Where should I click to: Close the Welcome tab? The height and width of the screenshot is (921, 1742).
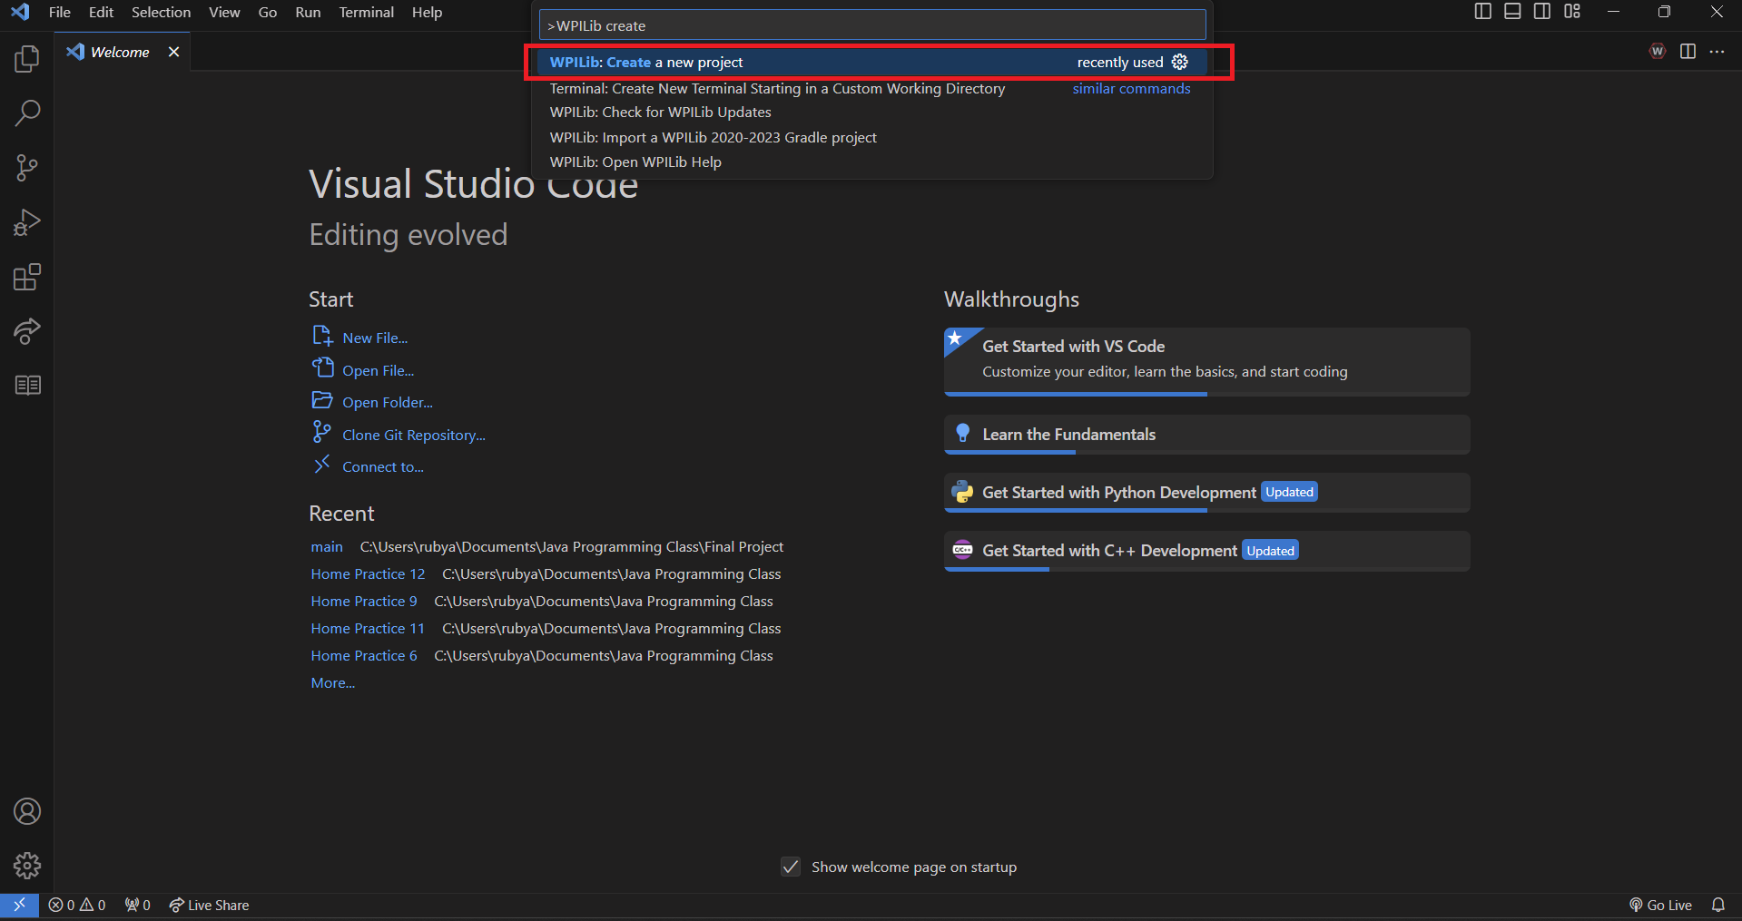click(x=173, y=52)
